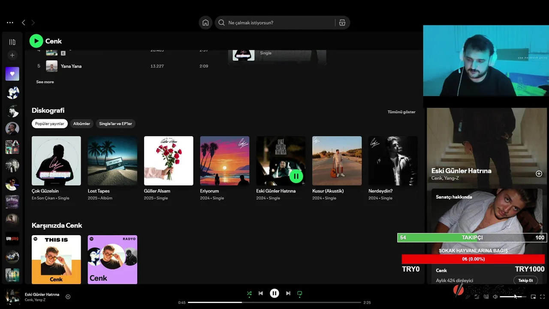Open Güller Alsam single cover
549x309 pixels.
pyautogui.click(x=169, y=161)
